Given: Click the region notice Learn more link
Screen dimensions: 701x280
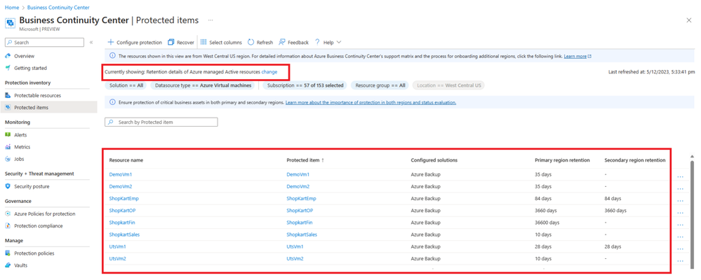Looking at the screenshot, I should pos(578,56).
